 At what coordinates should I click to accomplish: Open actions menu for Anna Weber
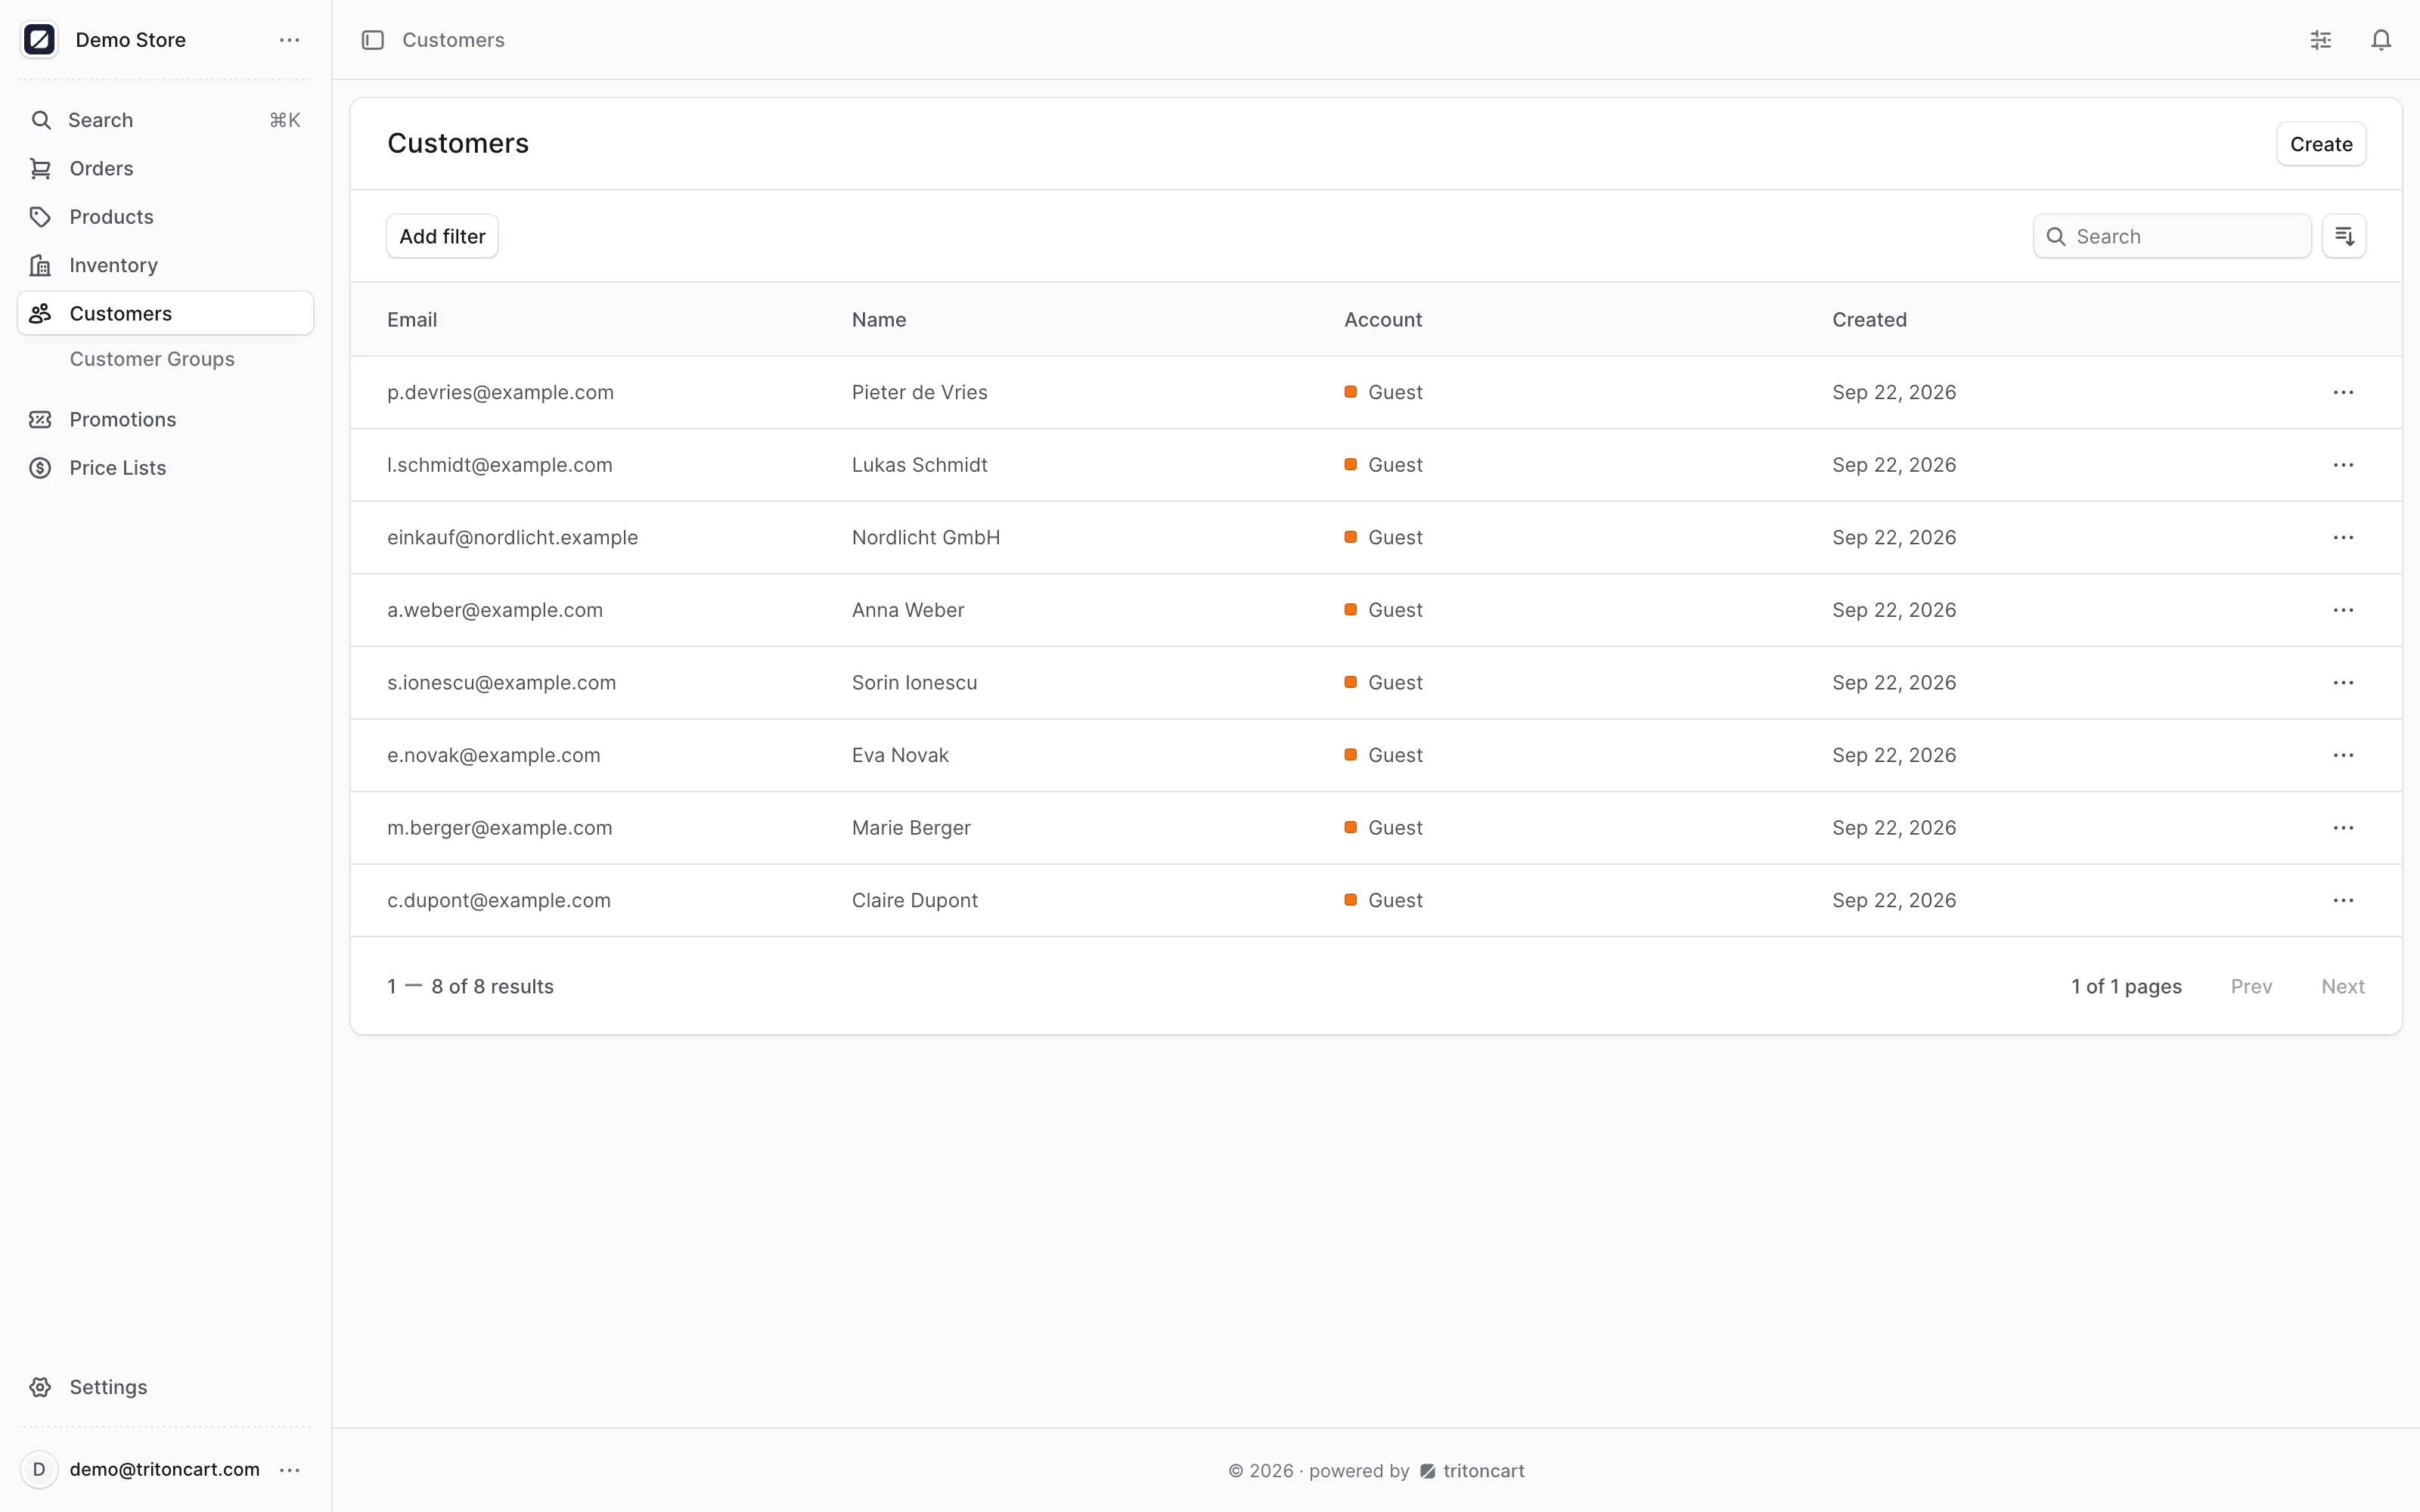coord(2343,610)
